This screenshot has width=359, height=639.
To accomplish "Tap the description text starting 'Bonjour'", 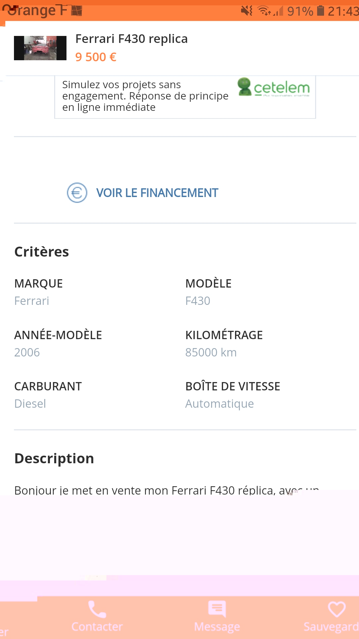I will pos(166,490).
